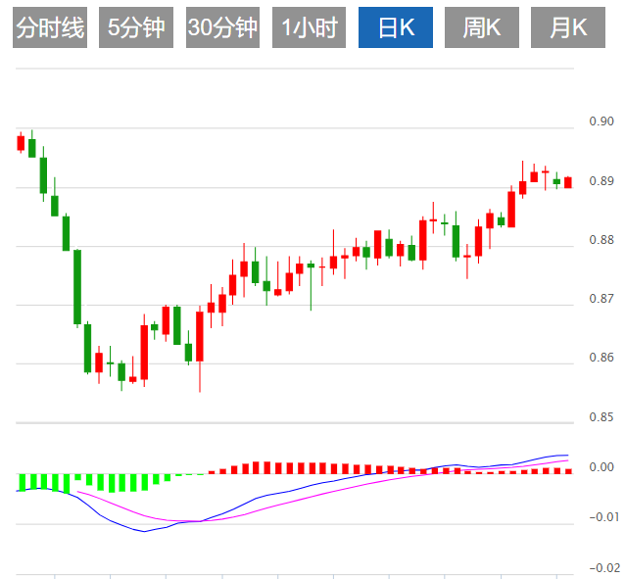Switch to the 1小时 tab
Viewport: 625px width, 579px height.
[x=309, y=28]
